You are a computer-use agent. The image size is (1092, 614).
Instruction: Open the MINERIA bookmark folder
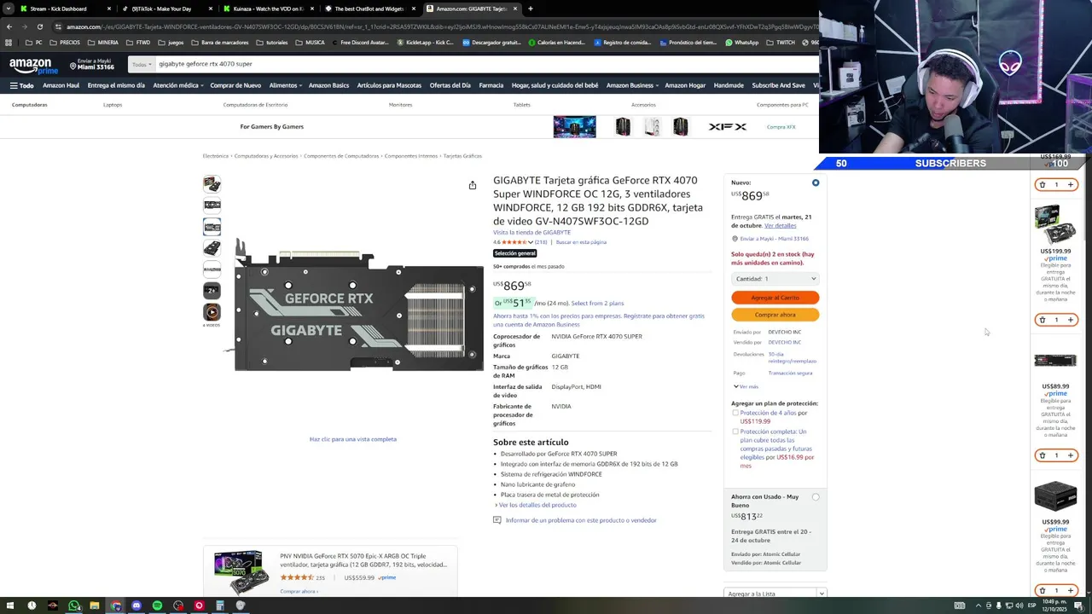point(102,43)
